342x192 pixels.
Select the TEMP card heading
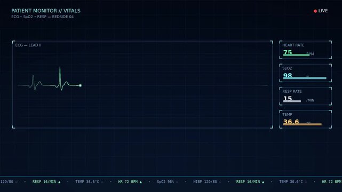coord(287,115)
